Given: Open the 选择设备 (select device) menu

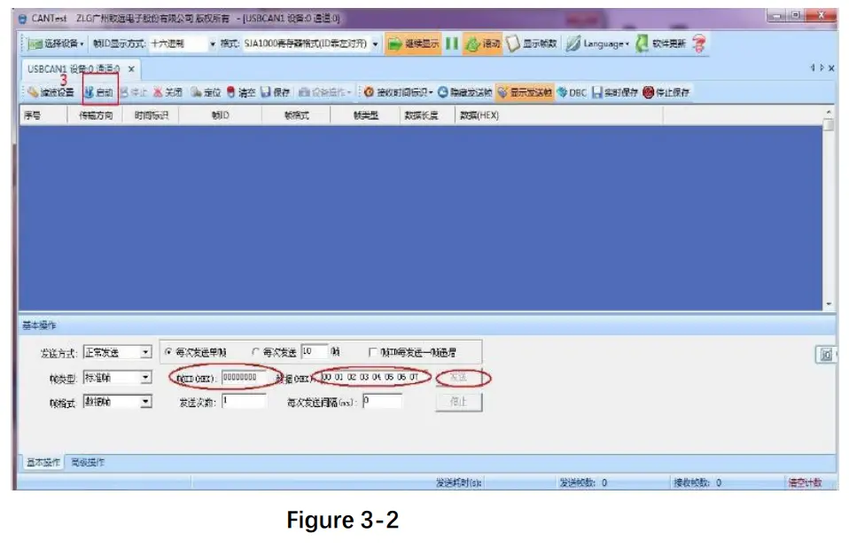Looking at the screenshot, I should [x=57, y=43].
